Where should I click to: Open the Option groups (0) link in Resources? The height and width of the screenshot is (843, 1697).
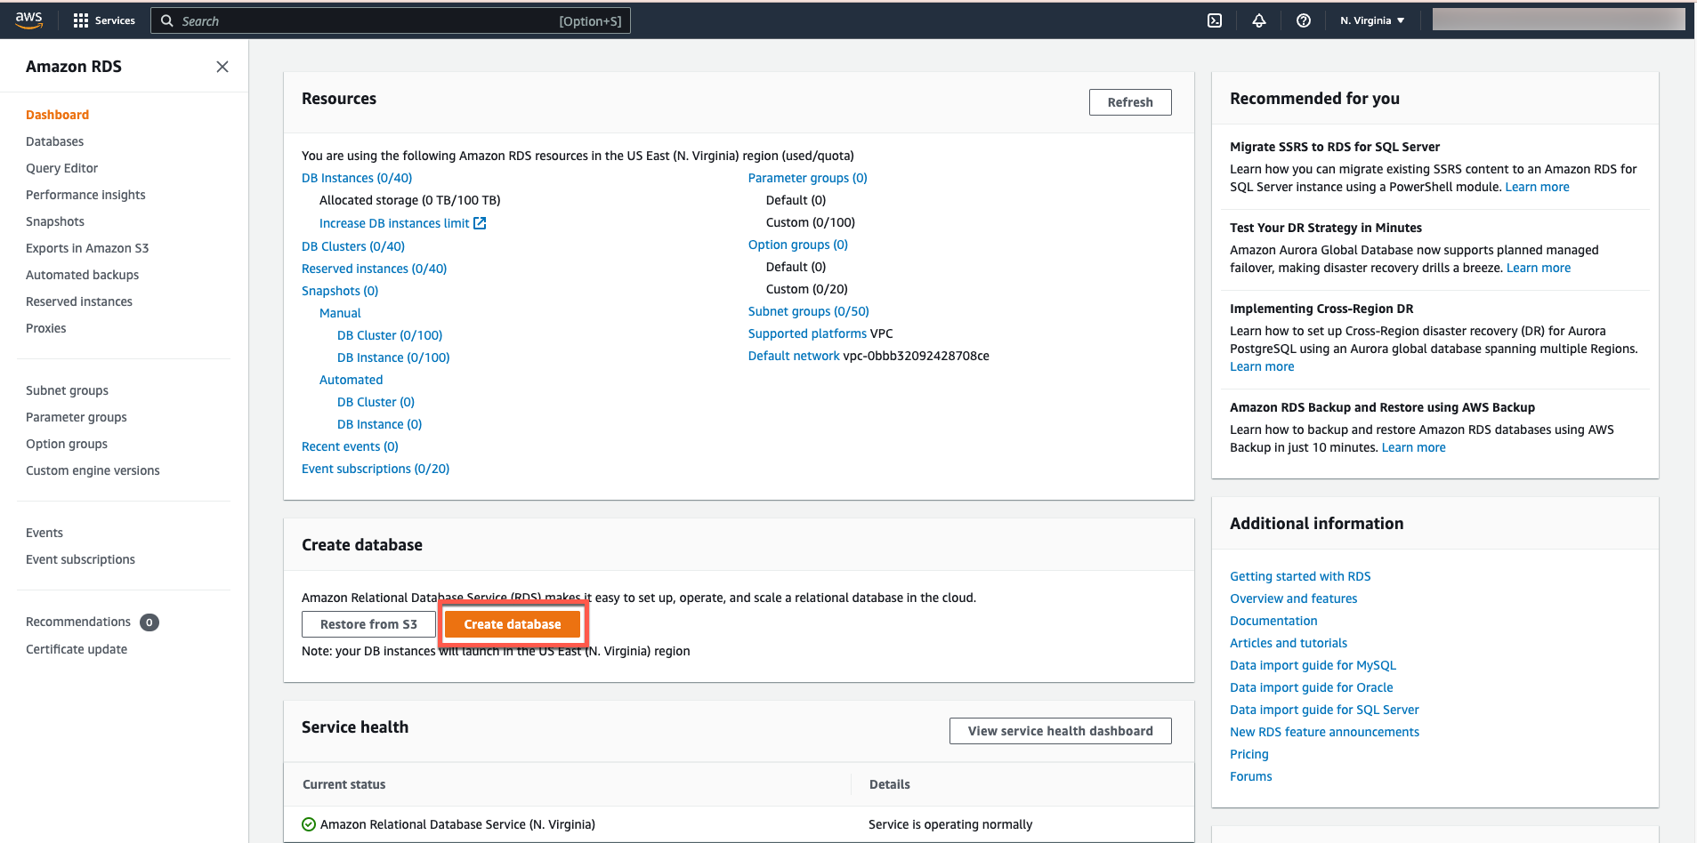[798, 245]
